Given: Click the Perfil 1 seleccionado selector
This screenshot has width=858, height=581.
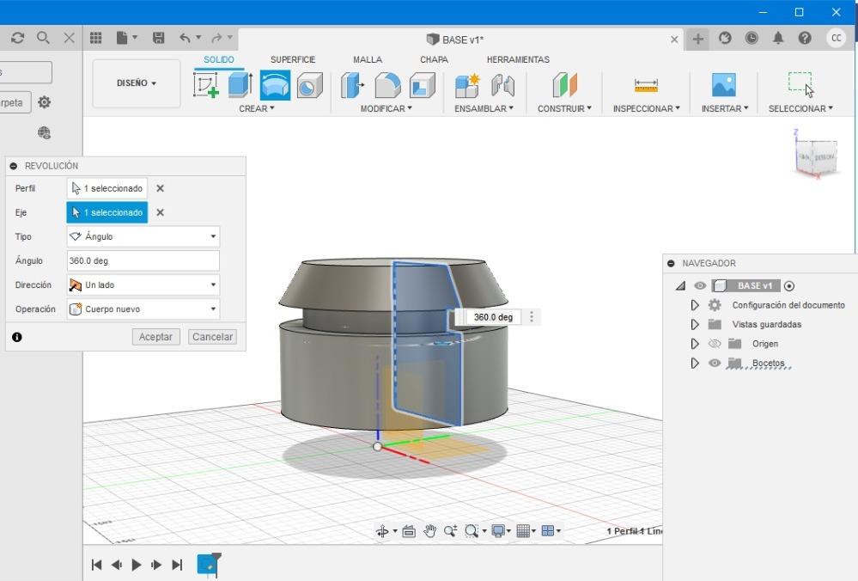Looking at the screenshot, I should [107, 188].
